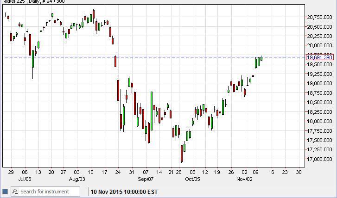Click the 20,750.000 price axis label
The height and width of the screenshot is (198, 337).
coord(320,17)
